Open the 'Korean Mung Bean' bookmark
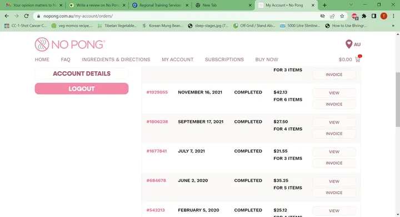 tap(162, 26)
